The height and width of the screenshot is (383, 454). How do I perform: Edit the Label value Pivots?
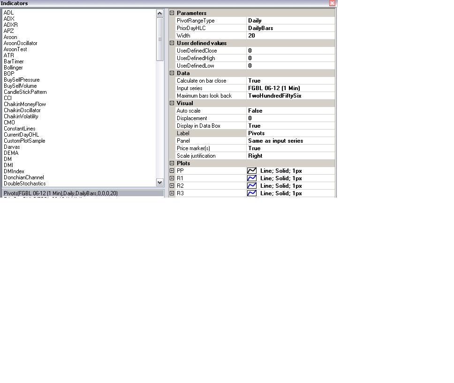pos(291,133)
